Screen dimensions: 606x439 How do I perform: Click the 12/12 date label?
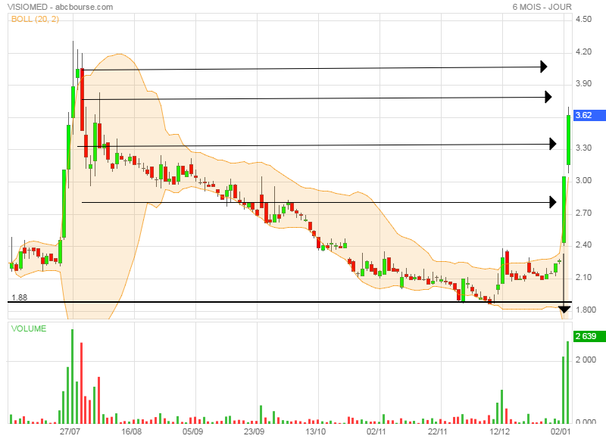[499, 431]
